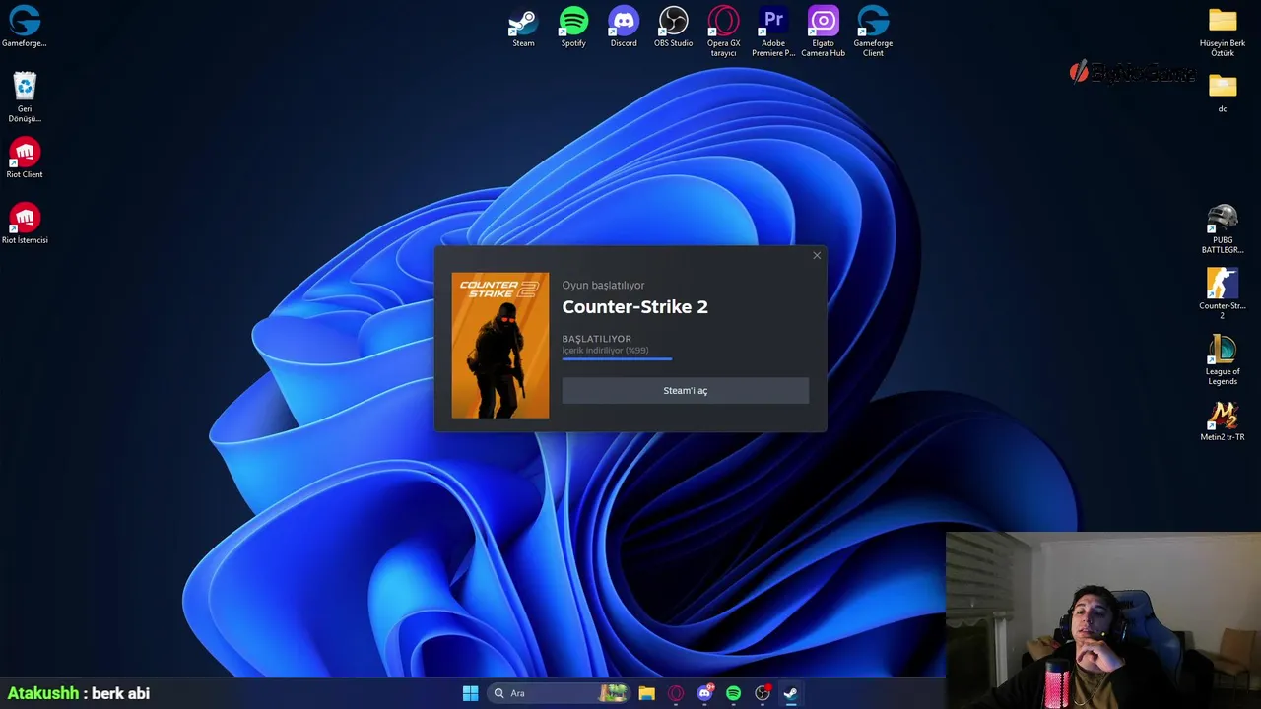The width and height of the screenshot is (1261, 709).
Task: Close the Counter-Strike 2 launch dialog
Action: click(x=817, y=256)
